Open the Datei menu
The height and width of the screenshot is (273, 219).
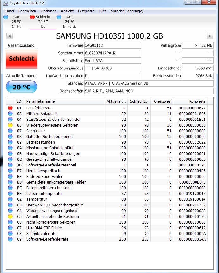pyautogui.click(x=10, y=11)
